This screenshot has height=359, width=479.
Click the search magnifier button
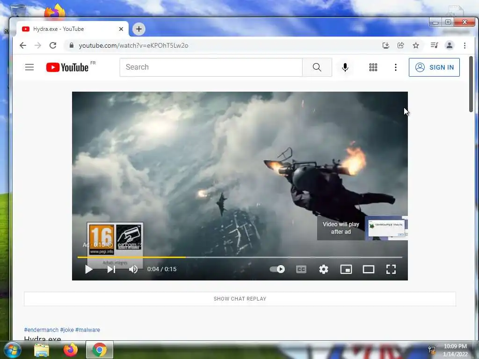pos(317,67)
